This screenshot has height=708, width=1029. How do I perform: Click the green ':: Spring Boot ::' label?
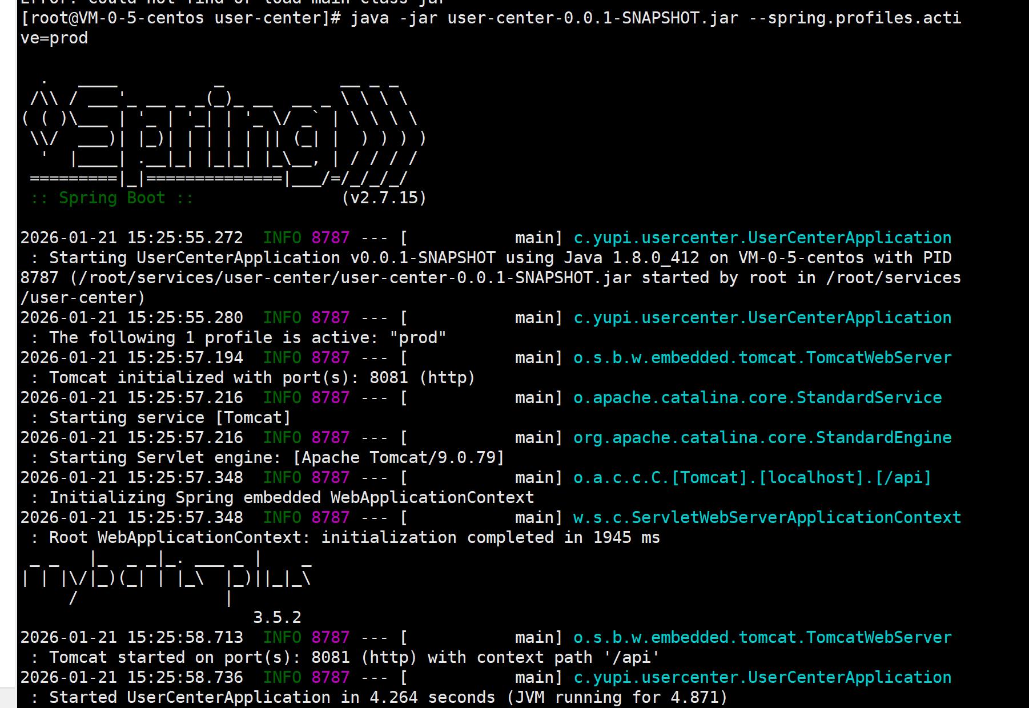tap(112, 198)
